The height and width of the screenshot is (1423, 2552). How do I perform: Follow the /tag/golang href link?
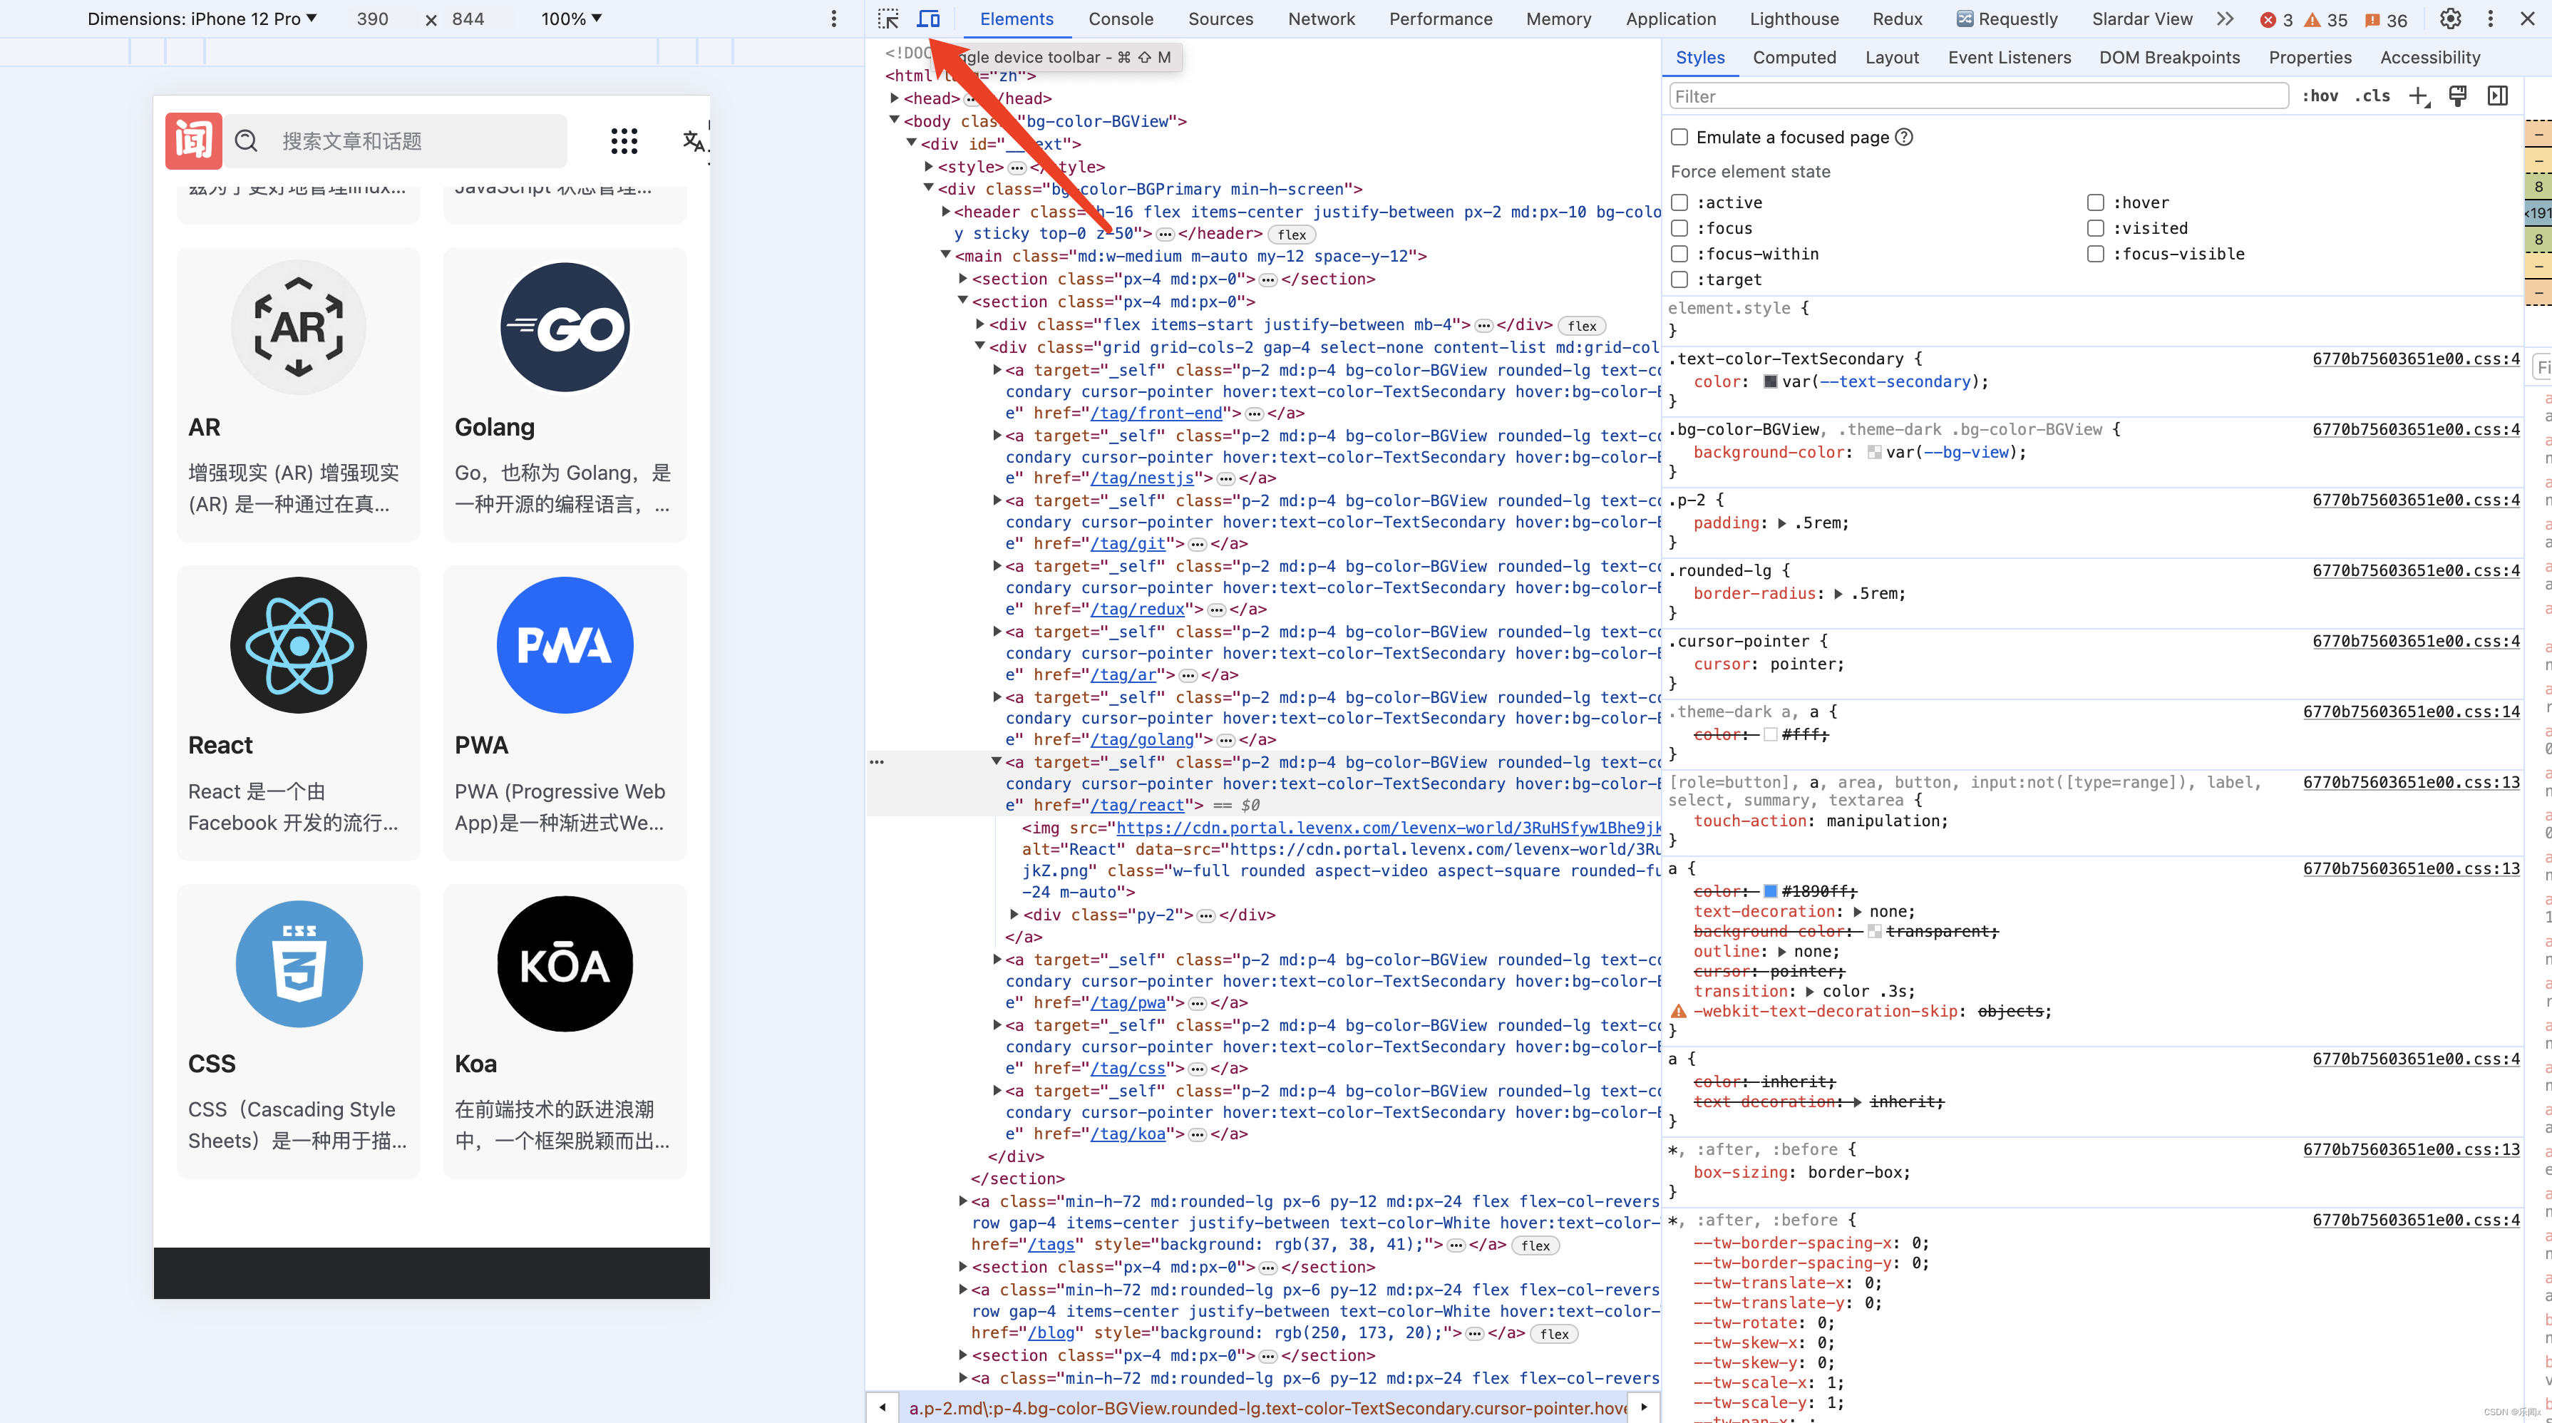1142,739
